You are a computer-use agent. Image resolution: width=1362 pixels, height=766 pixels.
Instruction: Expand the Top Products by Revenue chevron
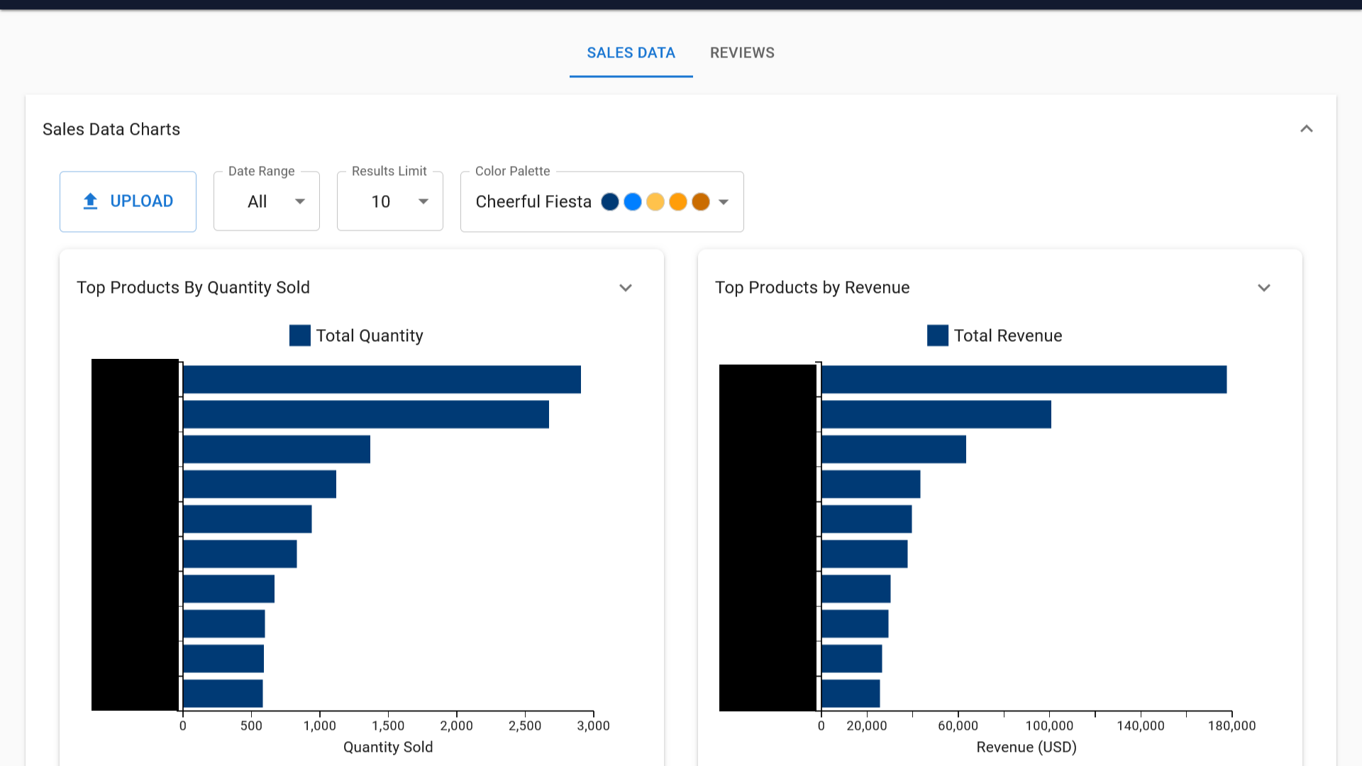tap(1263, 288)
